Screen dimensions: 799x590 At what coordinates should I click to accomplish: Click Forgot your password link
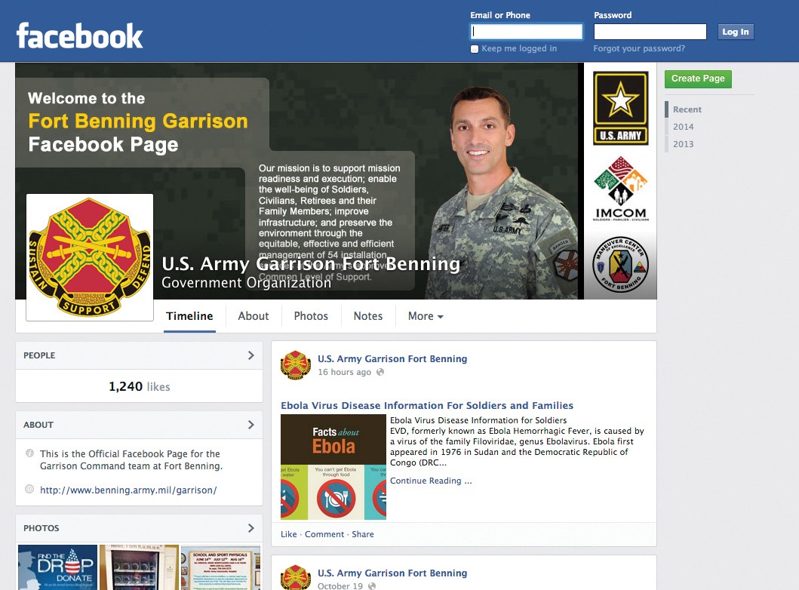click(639, 48)
